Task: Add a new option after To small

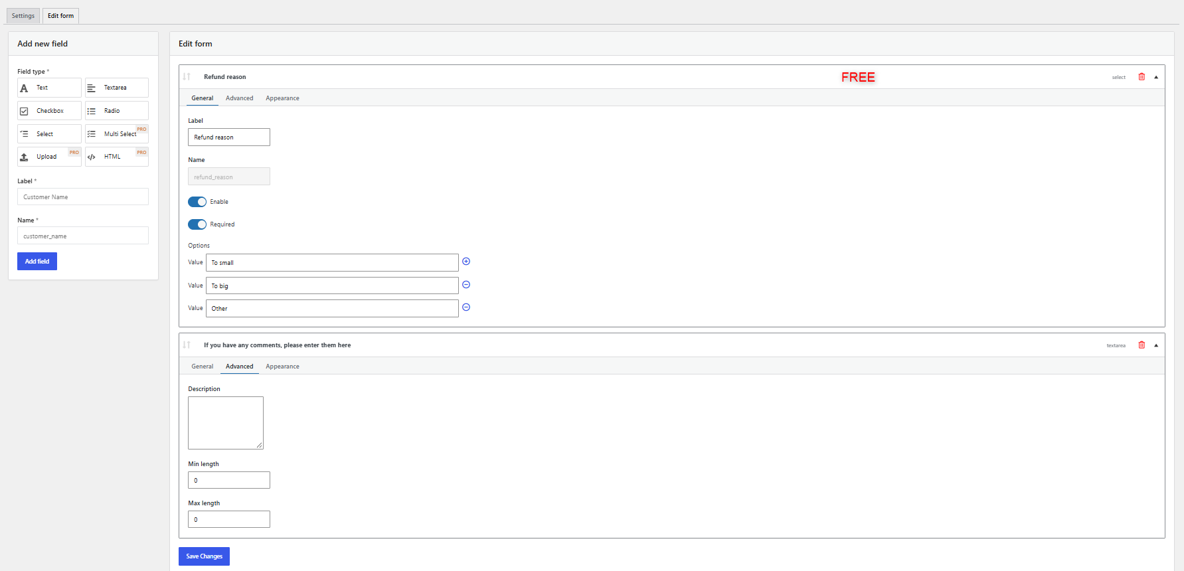Action: tap(466, 262)
